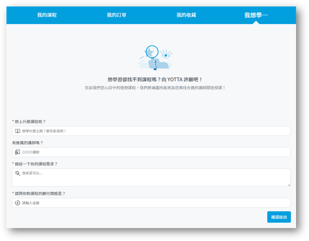Select the 我想學… tab
Image resolution: width=309 pixels, height=241 pixels.
[x=256, y=15]
